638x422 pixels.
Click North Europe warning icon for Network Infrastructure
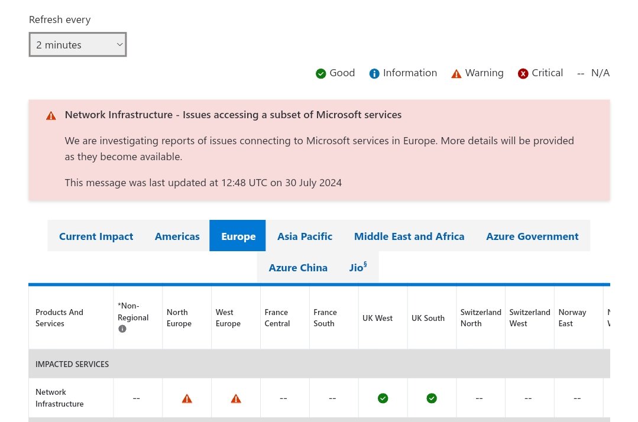(187, 398)
